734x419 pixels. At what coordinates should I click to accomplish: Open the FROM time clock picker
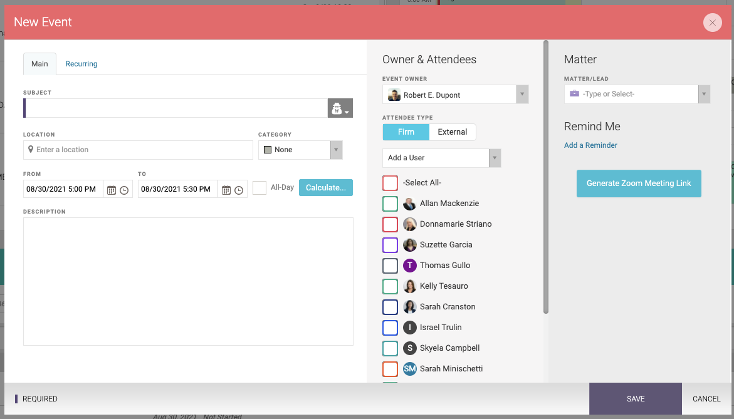(x=124, y=190)
